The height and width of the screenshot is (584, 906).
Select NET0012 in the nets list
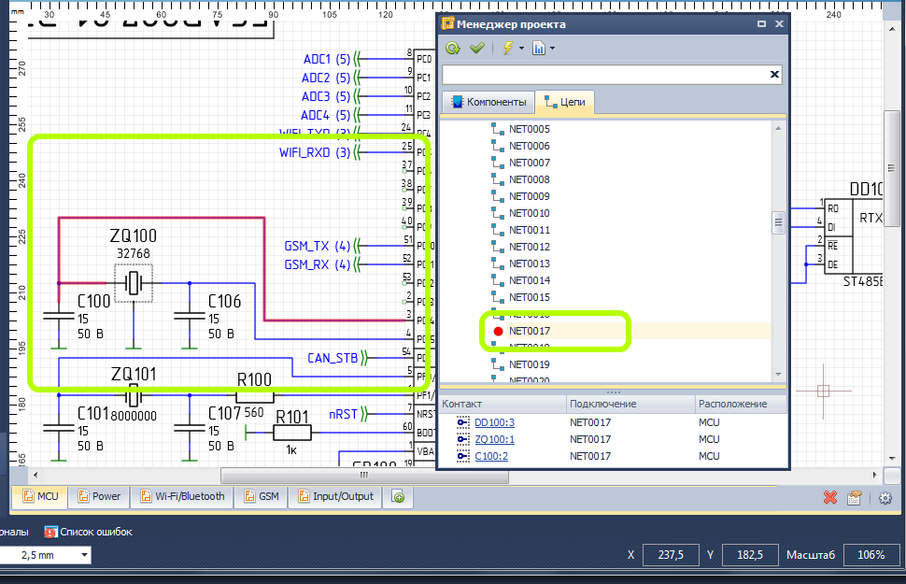click(x=530, y=247)
